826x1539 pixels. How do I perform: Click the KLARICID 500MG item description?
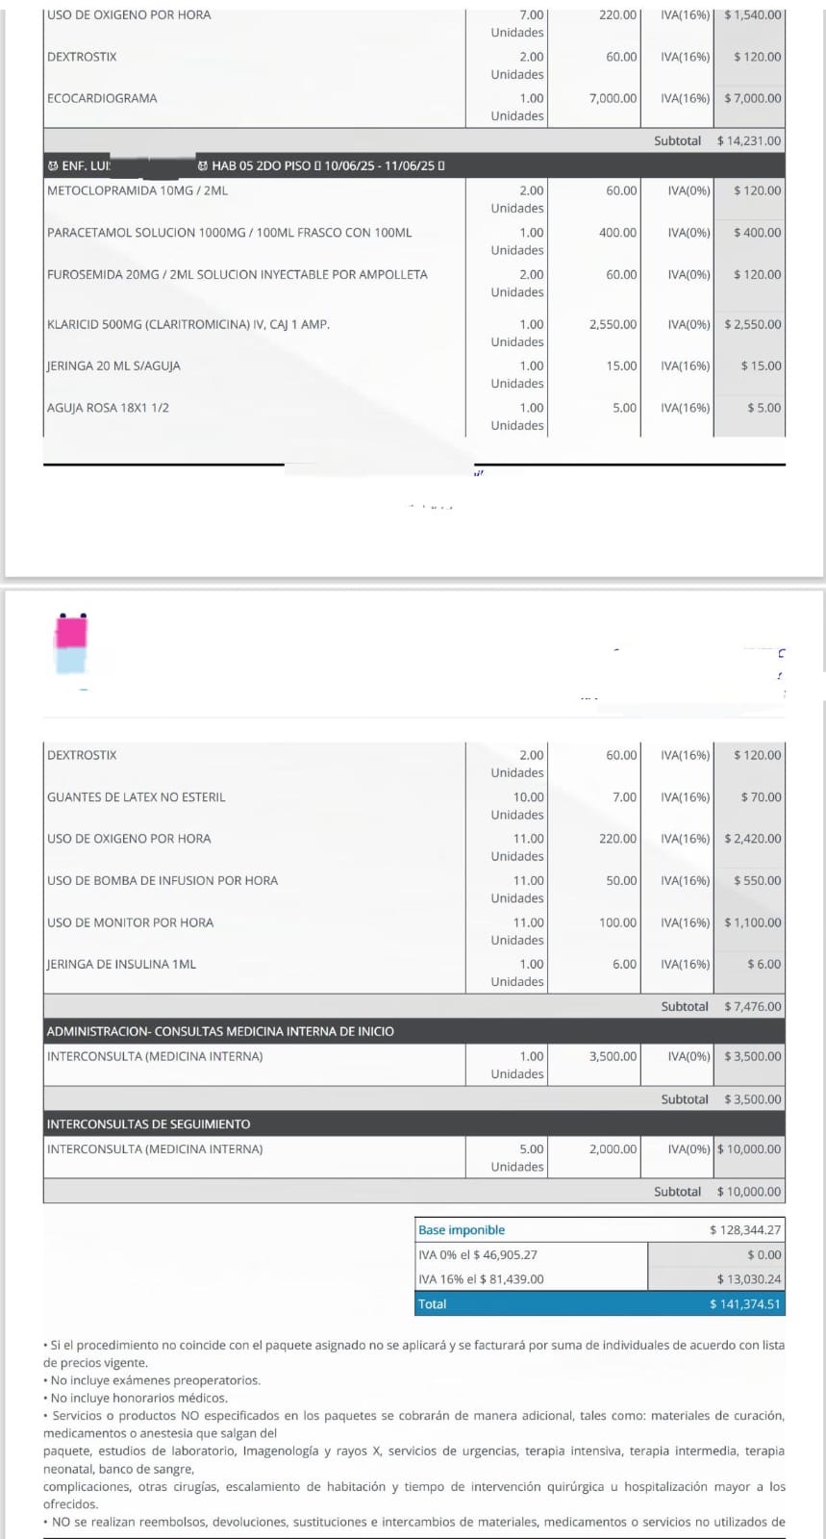(188, 324)
